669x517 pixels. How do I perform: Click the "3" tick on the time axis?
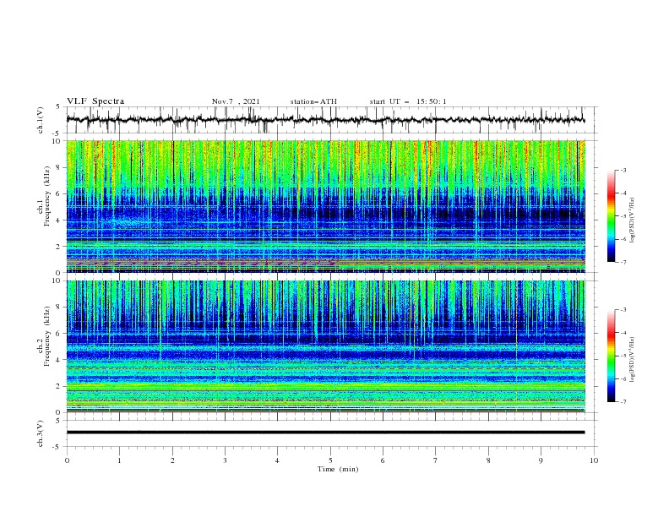pos(225,460)
